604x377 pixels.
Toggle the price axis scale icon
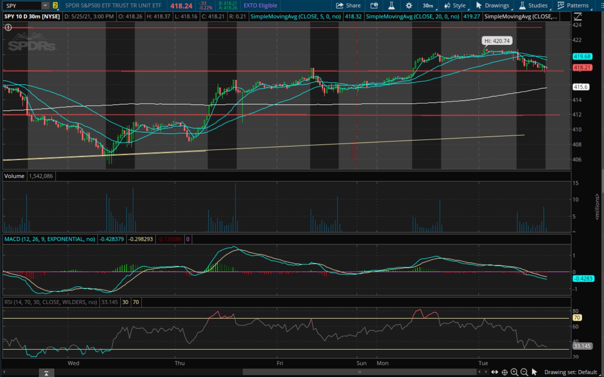tap(578, 16)
